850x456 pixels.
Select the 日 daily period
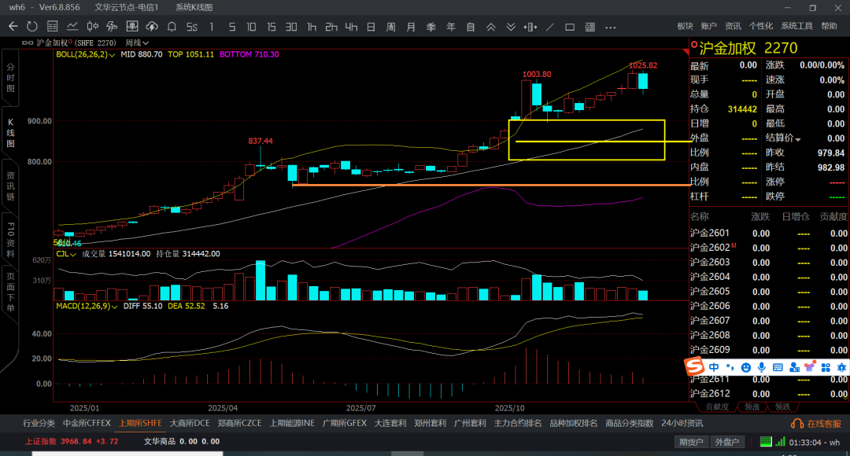(371, 27)
